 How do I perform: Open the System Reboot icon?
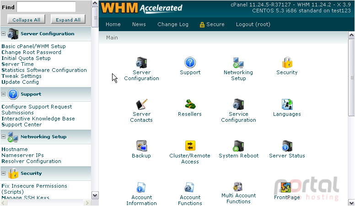[x=238, y=146]
